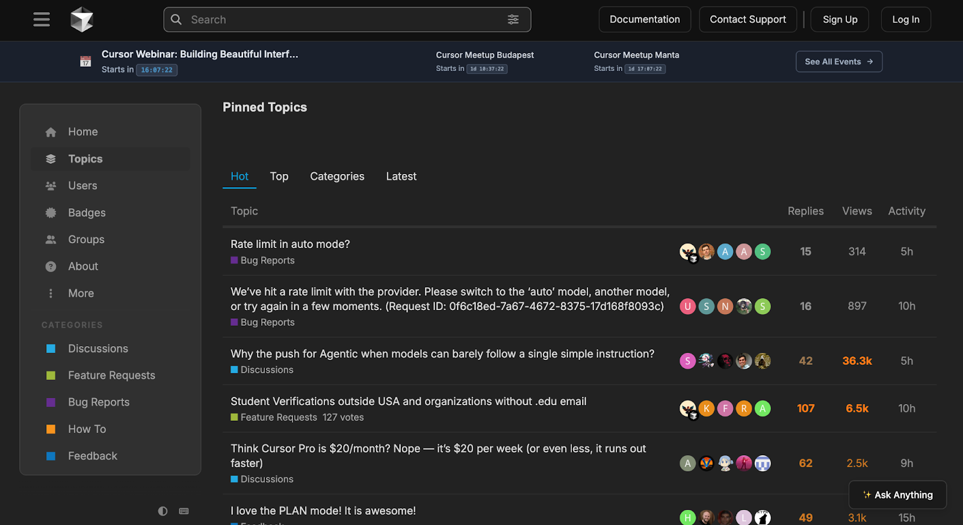
Task: Click the Groups icon in sidebar
Action: (x=51, y=240)
